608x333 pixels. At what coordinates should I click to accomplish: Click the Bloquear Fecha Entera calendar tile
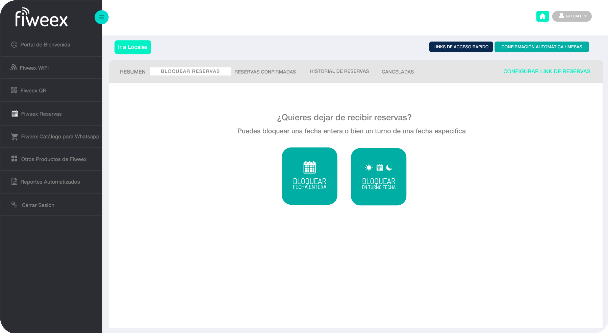click(x=309, y=176)
